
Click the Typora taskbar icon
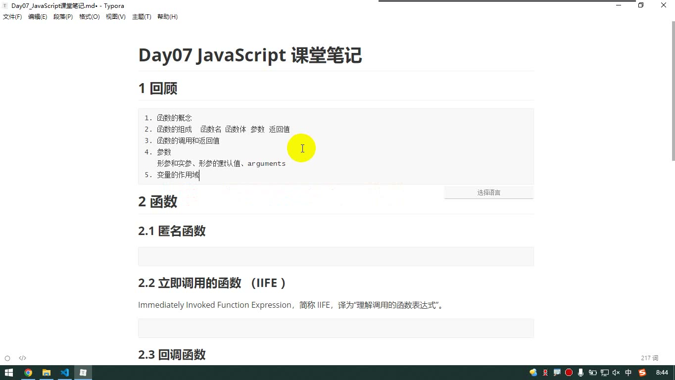tap(83, 373)
